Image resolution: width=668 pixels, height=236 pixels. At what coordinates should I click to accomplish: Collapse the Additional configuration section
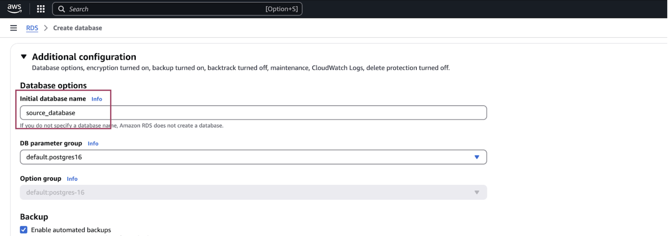(x=24, y=57)
